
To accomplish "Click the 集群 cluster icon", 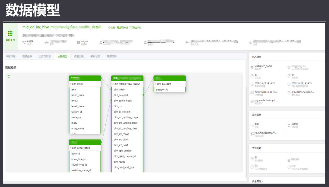I will click(x=47, y=43).
